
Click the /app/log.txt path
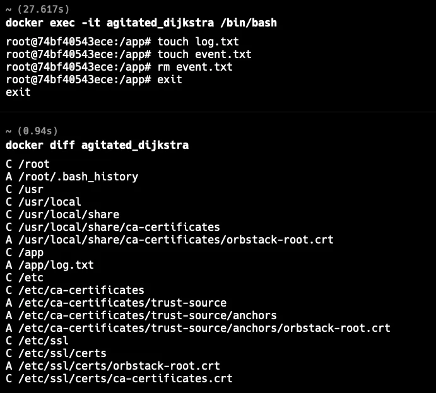coord(56,265)
